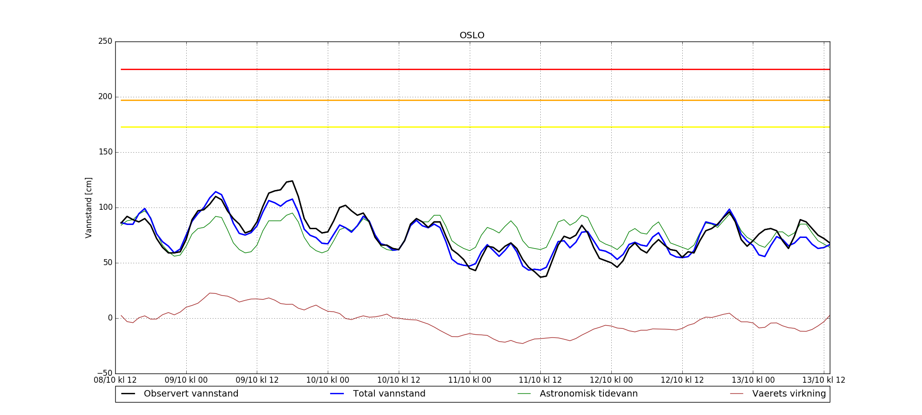Click the 12/10 kl 12 x-axis label
Viewport: 922px width, 415px height.
pos(682,380)
